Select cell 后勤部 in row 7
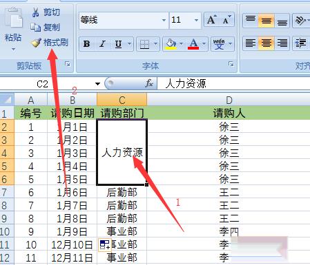 tap(122, 192)
